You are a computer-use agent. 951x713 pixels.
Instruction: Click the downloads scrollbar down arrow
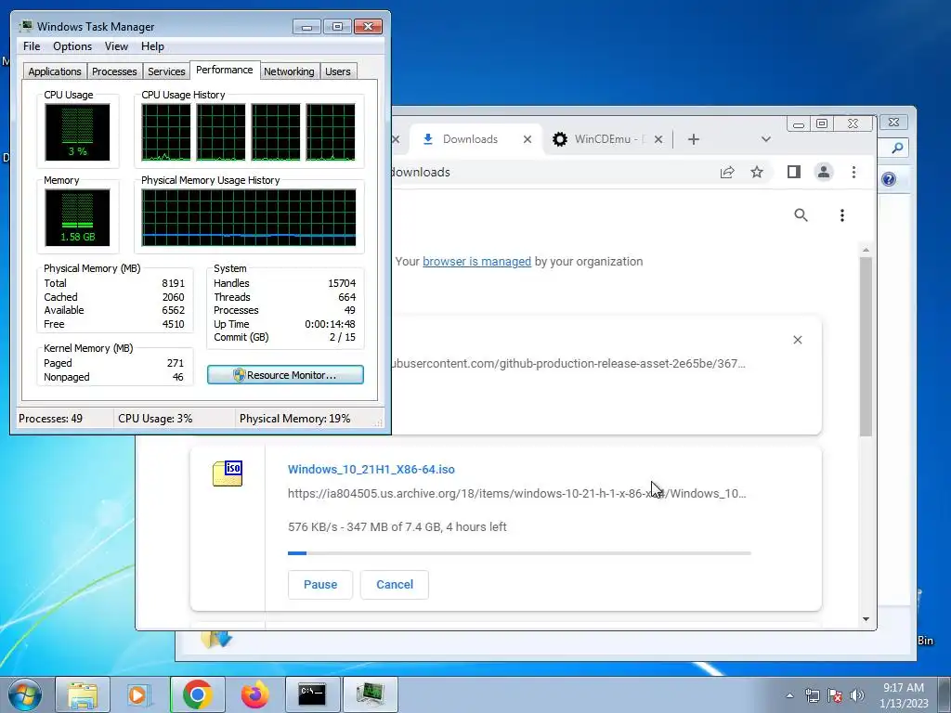click(x=866, y=619)
